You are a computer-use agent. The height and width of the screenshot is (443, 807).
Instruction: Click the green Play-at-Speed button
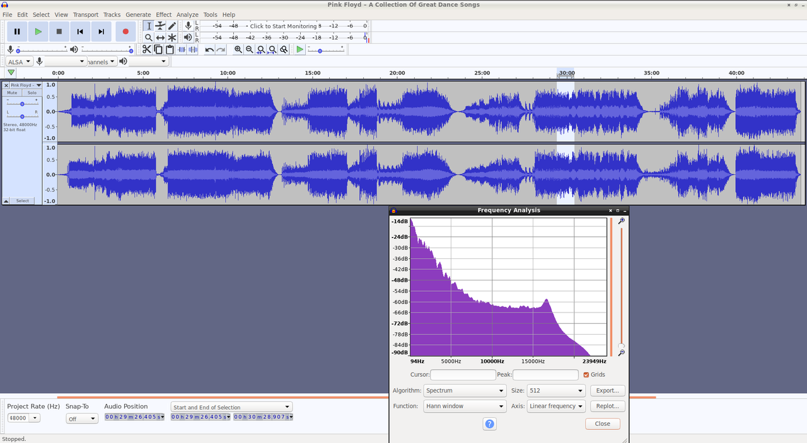coord(300,50)
